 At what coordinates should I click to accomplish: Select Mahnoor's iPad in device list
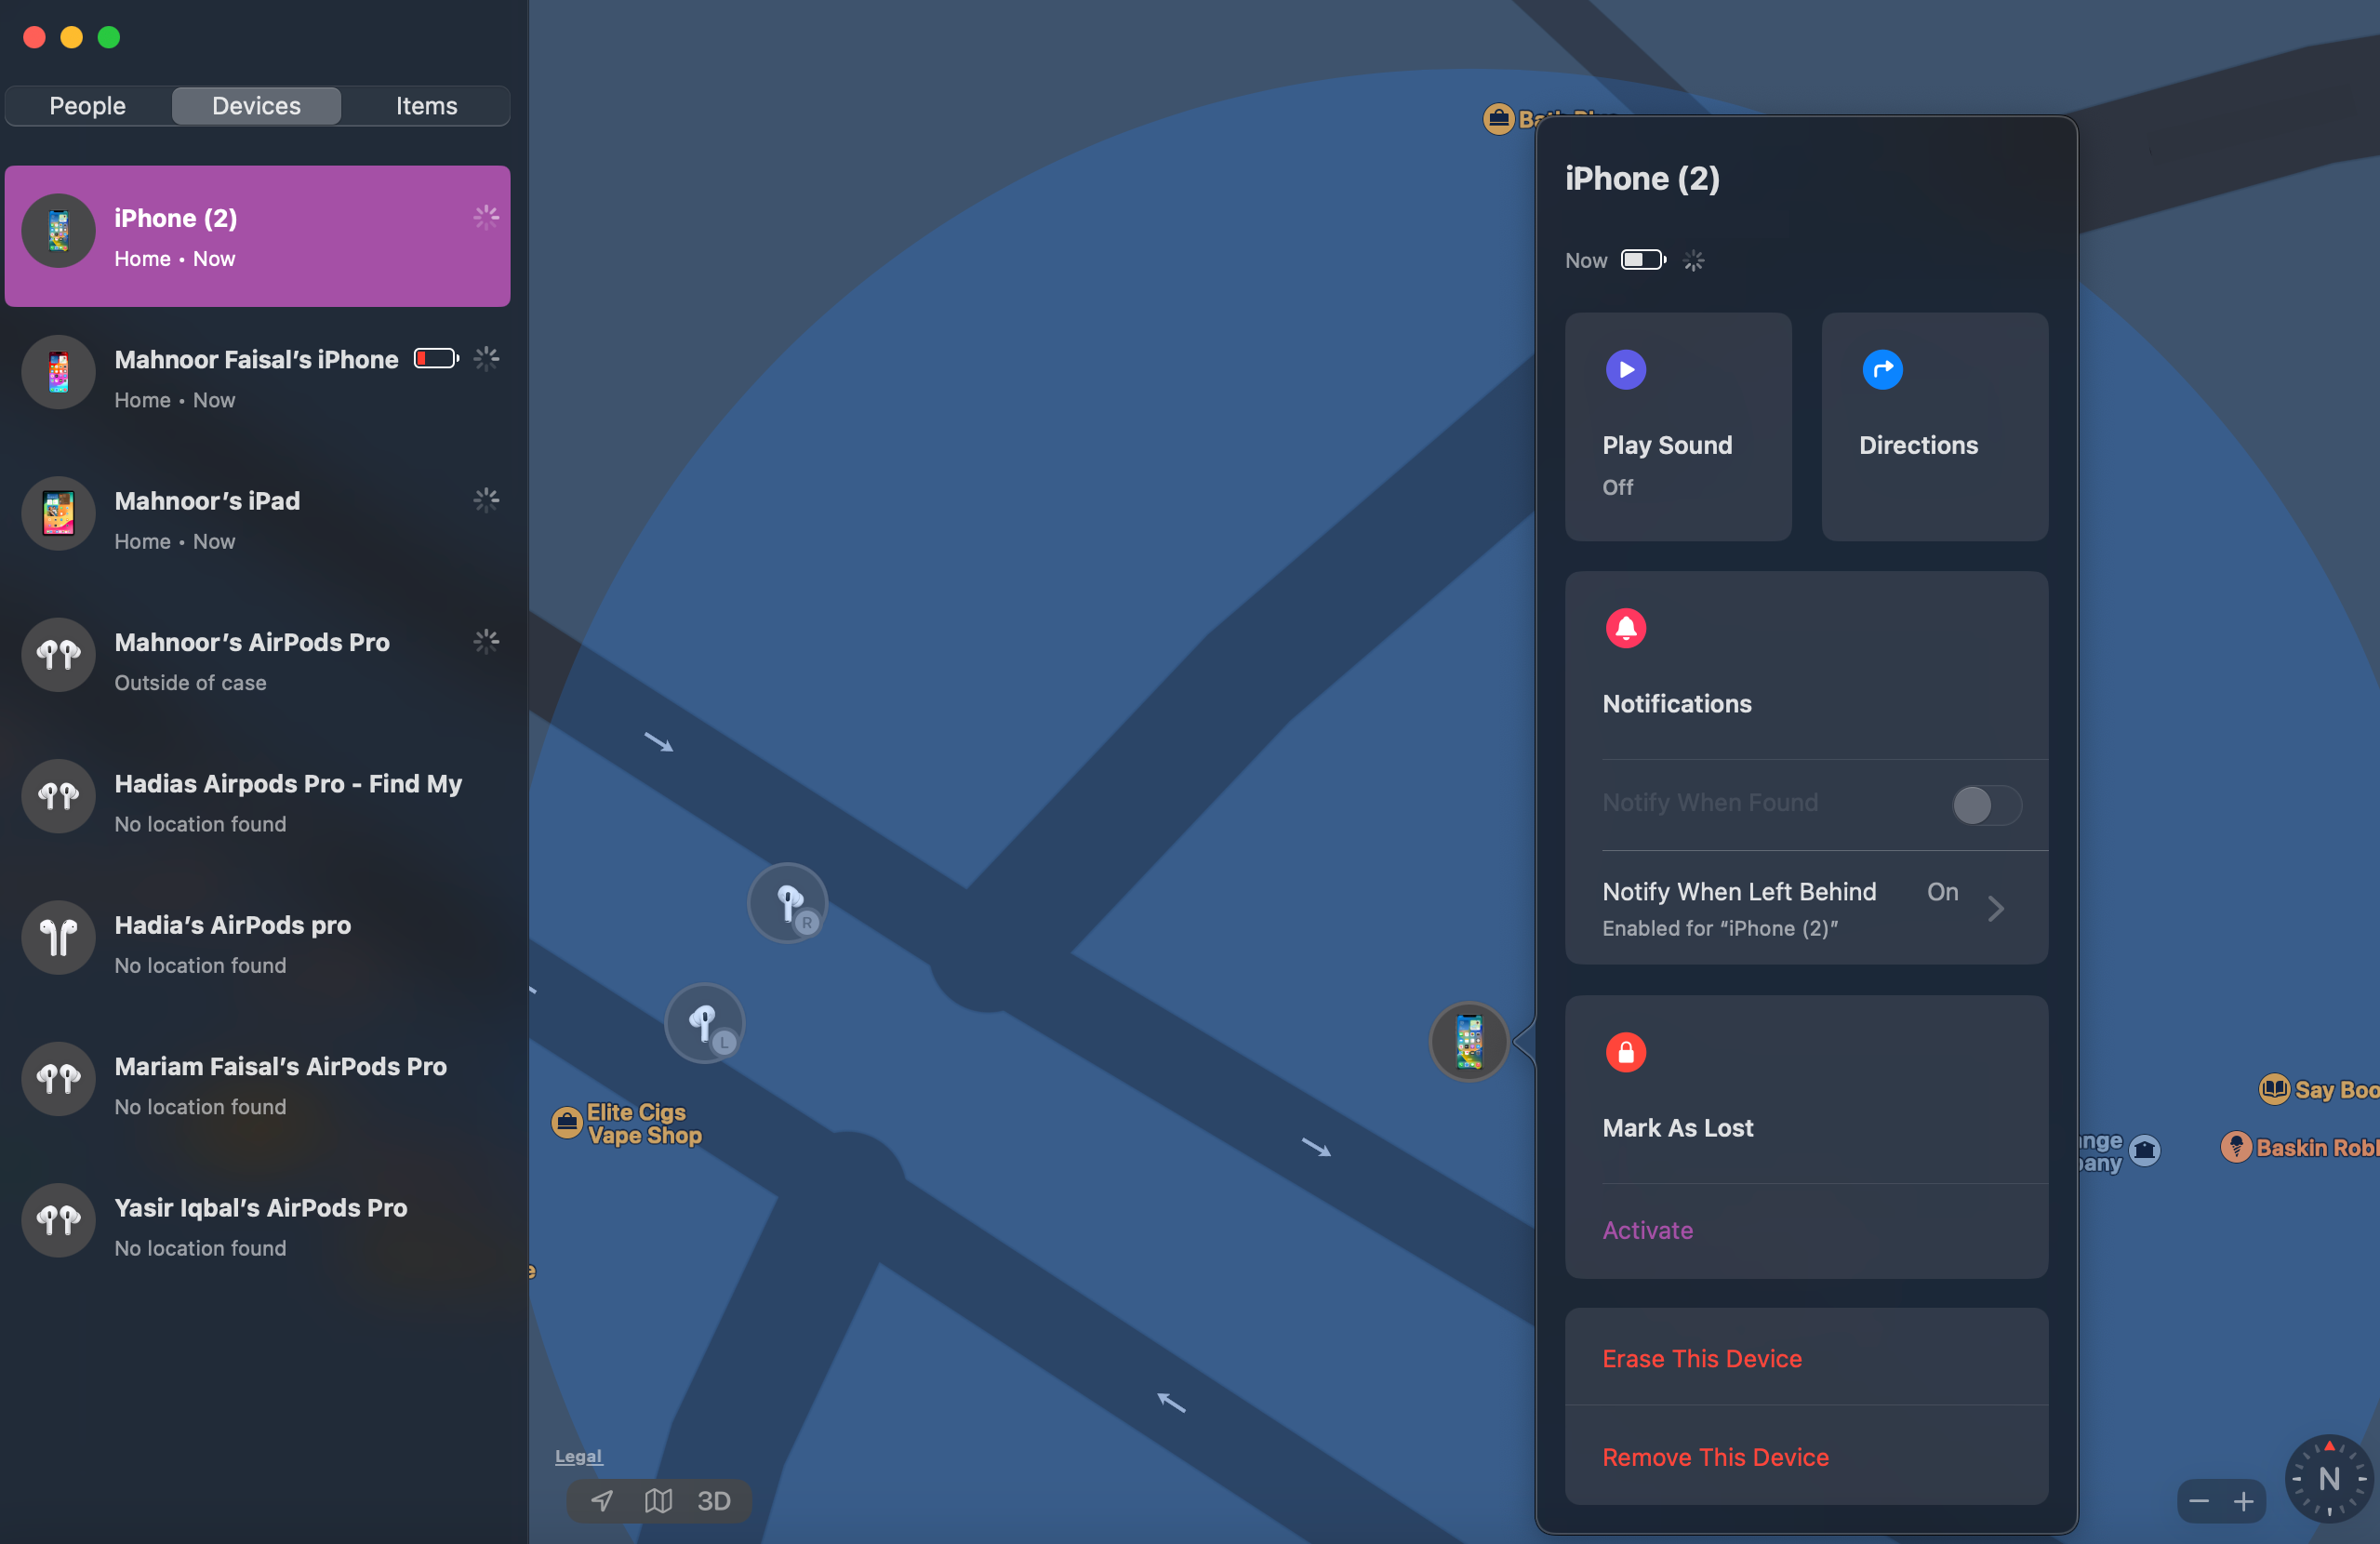[258, 519]
